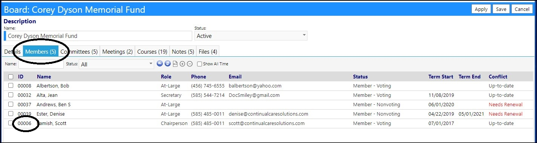This screenshot has height=143, width=537.
Task: Sort table by ID column header
Action: pyautogui.click(x=21, y=77)
